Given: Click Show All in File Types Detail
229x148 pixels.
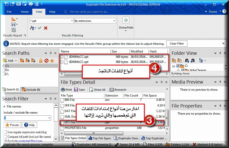Looking at the screenshot, I should [x=97, y=90].
